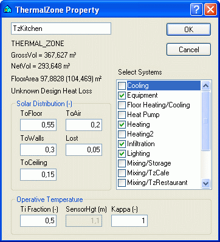Click the ToCeiling value field 0,15

(38, 175)
